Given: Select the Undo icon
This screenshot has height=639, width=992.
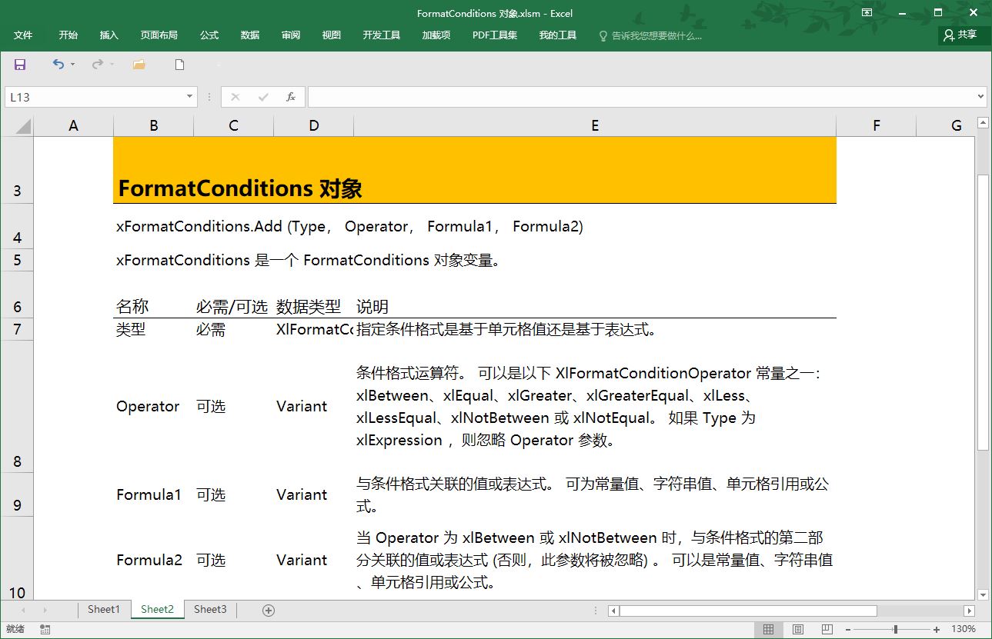Looking at the screenshot, I should [57, 65].
